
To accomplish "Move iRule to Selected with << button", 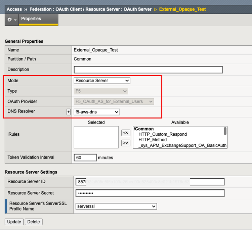I will pos(126,133).
